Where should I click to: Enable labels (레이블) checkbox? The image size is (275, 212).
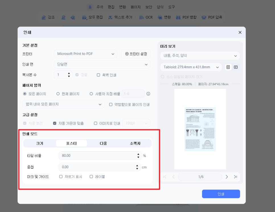click(x=91, y=177)
